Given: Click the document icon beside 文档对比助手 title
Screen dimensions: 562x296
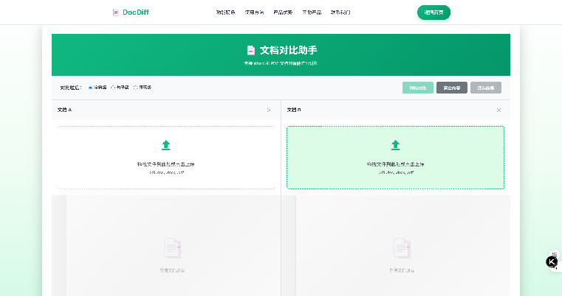Looking at the screenshot, I should click(x=251, y=50).
